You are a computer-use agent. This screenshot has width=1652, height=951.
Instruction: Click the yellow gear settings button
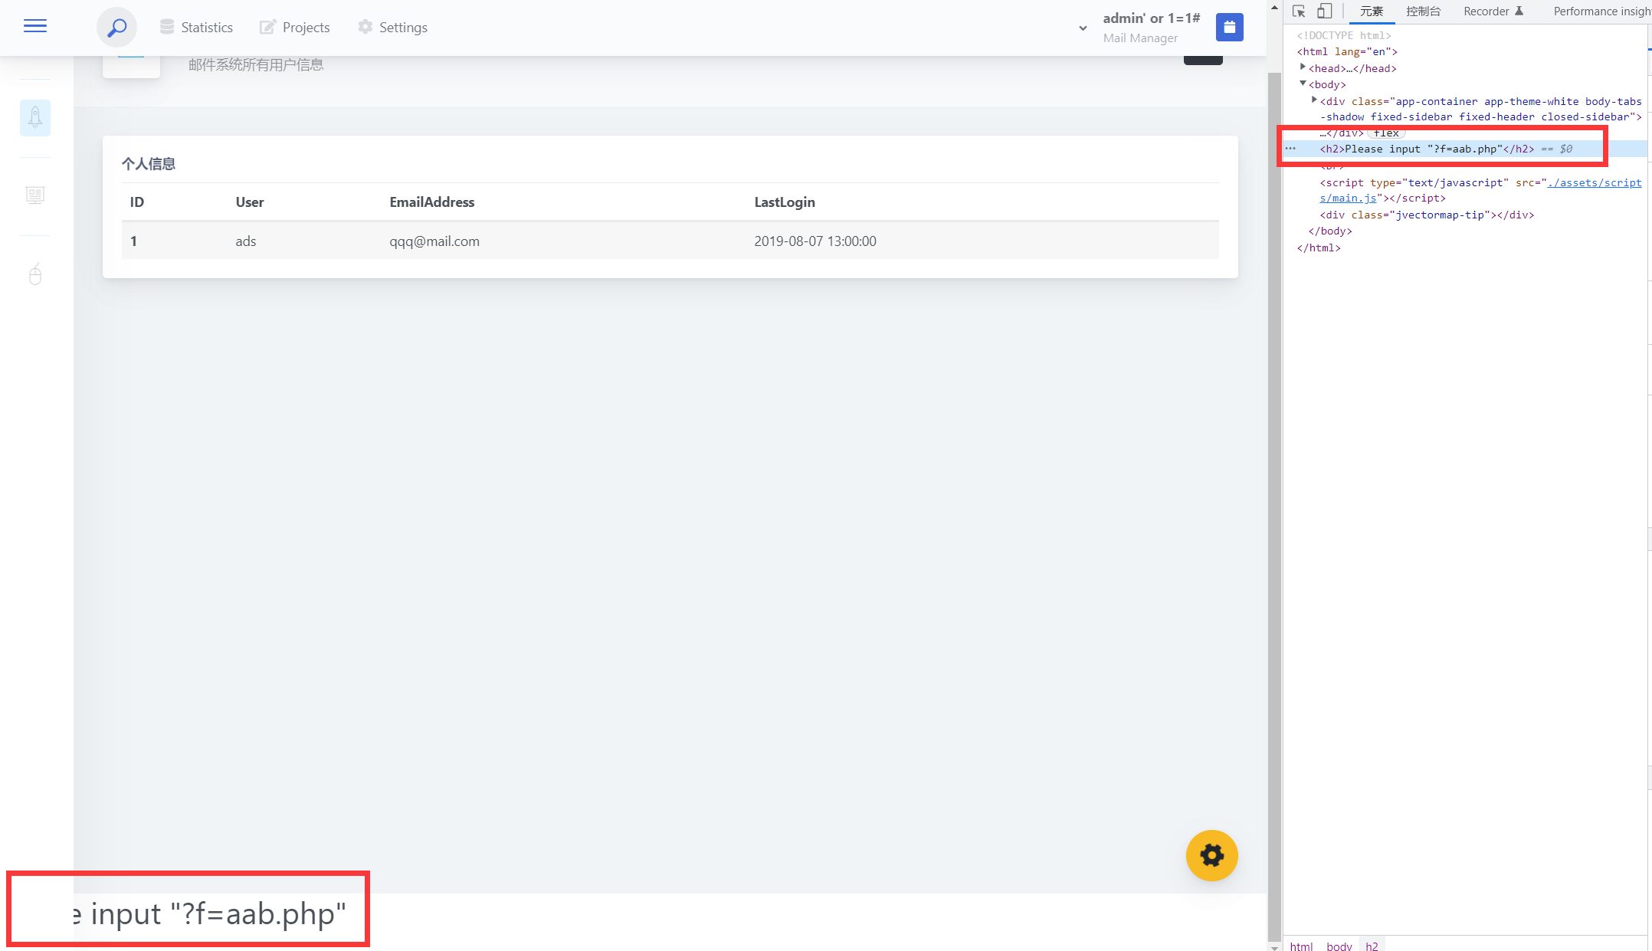1211,855
